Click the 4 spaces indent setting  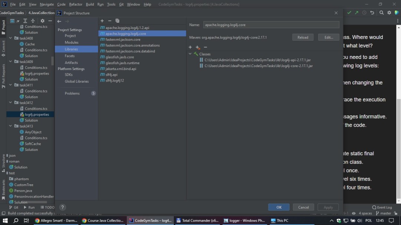click(365, 213)
